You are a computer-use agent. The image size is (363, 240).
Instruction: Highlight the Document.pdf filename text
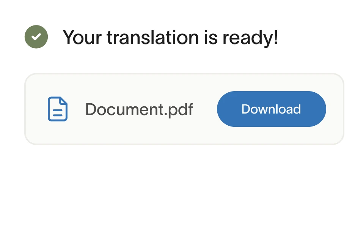coord(140,109)
